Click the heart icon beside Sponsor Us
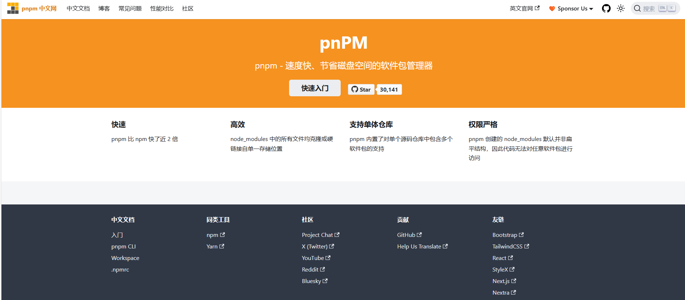Viewport: 685px width, 300px height. tap(552, 9)
